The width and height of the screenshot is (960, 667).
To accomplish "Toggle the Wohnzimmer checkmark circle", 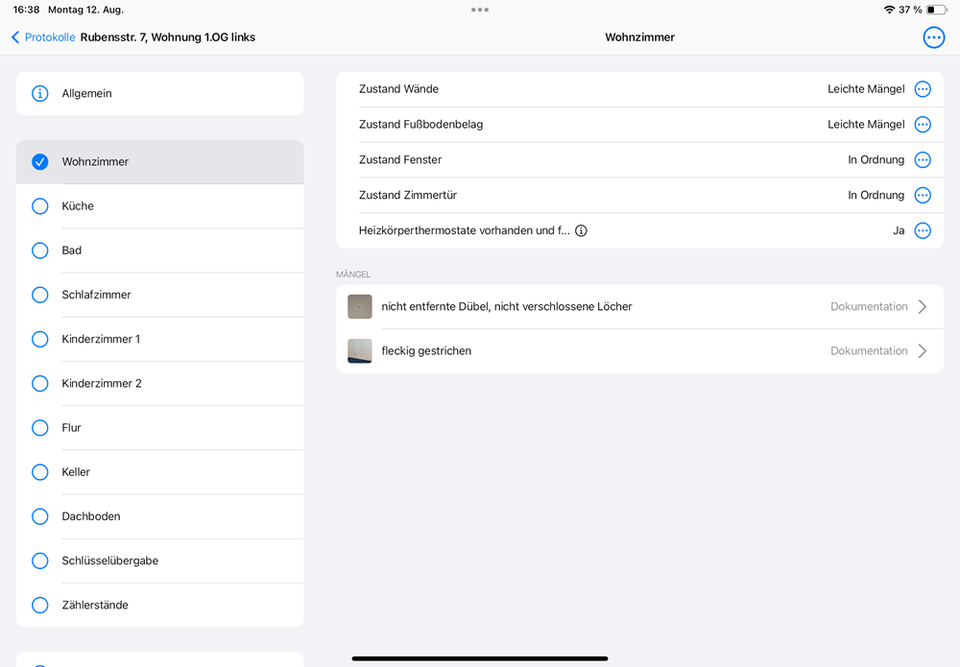I will coord(40,162).
